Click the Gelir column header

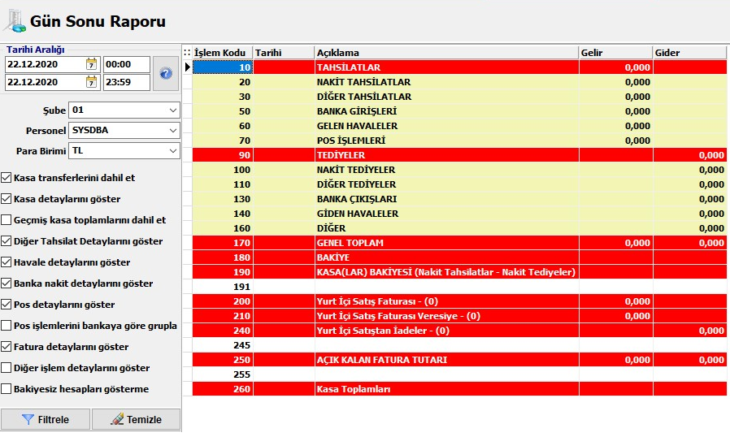615,53
